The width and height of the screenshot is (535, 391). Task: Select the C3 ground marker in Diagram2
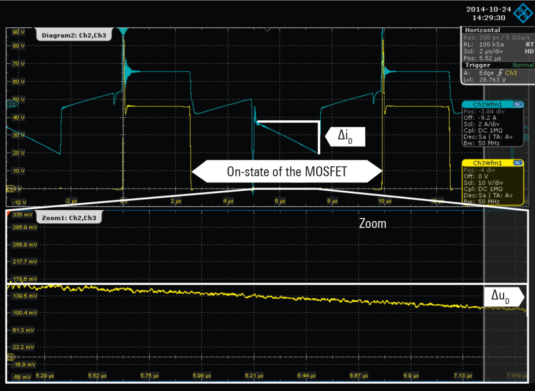pyautogui.click(x=9, y=189)
